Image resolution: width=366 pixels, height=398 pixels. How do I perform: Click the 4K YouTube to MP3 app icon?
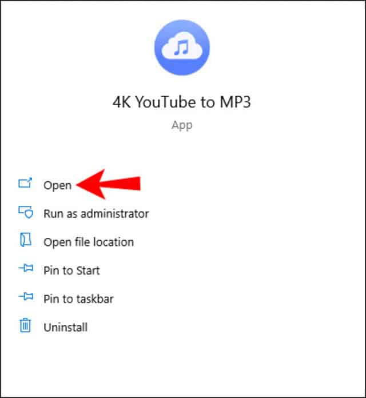click(182, 47)
